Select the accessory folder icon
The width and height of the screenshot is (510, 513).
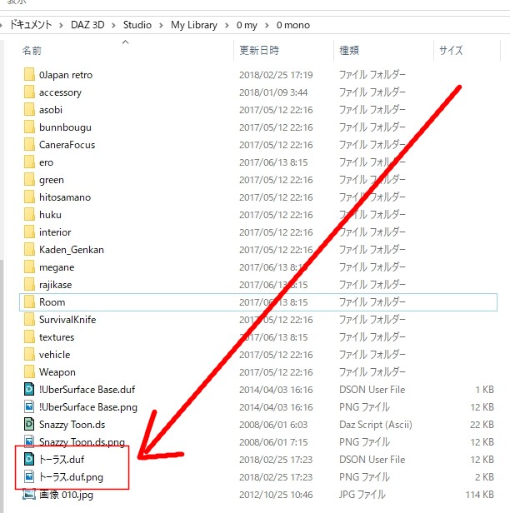point(29,92)
